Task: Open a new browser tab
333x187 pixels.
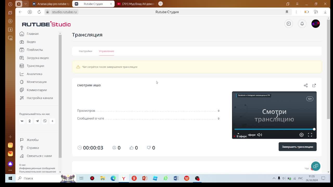Action: [x=161, y=4]
